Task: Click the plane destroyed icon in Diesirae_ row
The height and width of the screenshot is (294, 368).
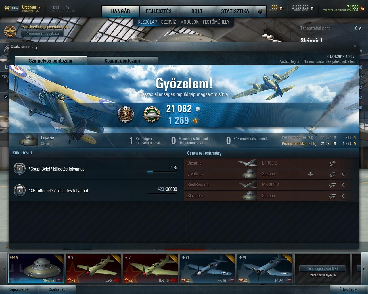Action: click(x=333, y=163)
